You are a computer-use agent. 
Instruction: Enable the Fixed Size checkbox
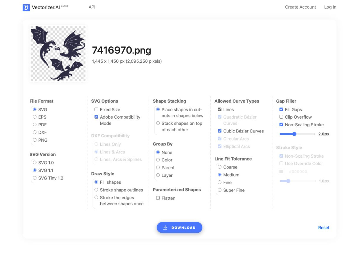point(96,109)
